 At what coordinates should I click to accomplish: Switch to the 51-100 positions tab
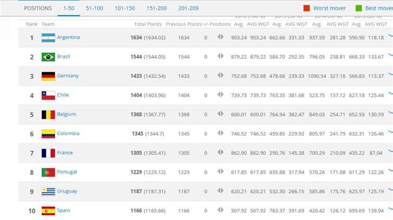[x=94, y=8]
